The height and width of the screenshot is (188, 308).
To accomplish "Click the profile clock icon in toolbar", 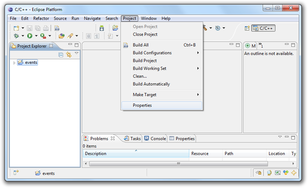I will (x=218, y=28).
